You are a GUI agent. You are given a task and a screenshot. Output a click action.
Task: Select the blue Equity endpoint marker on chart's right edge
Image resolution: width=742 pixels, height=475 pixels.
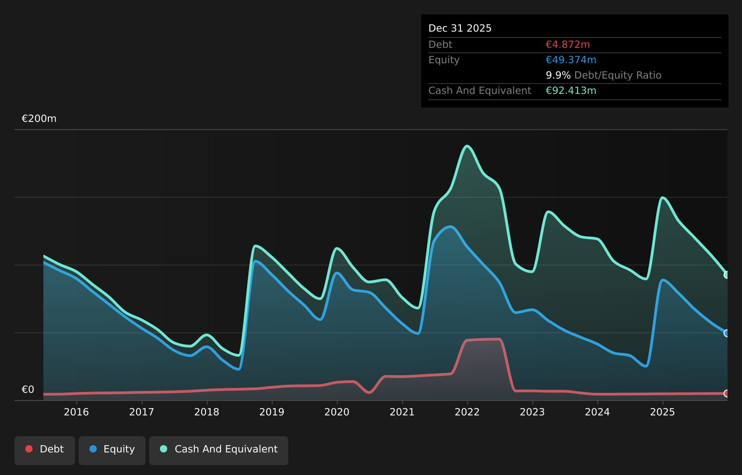[726, 333]
